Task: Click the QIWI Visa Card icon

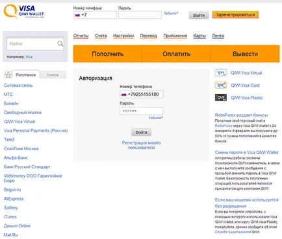Action: click(x=221, y=85)
